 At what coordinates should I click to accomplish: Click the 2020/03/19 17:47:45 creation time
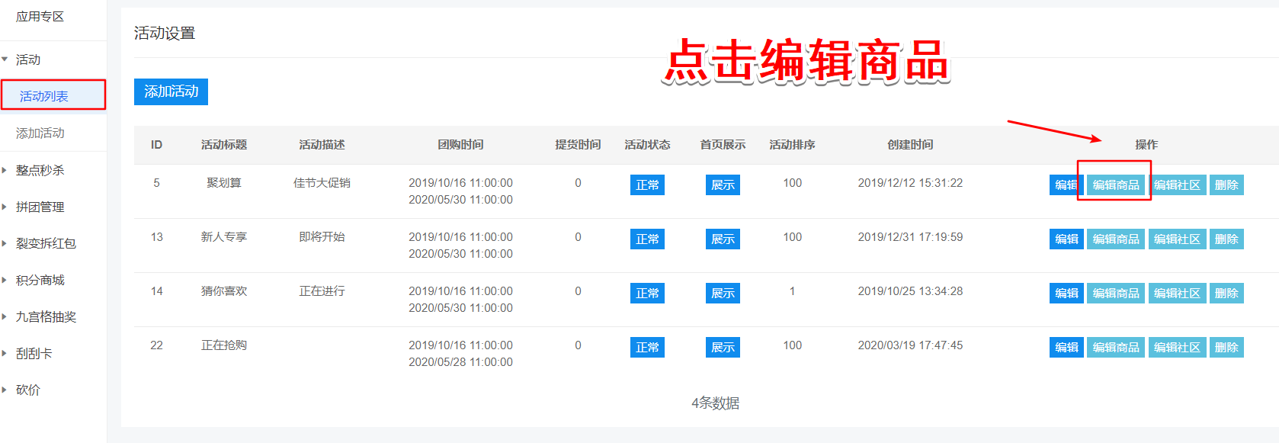point(910,345)
